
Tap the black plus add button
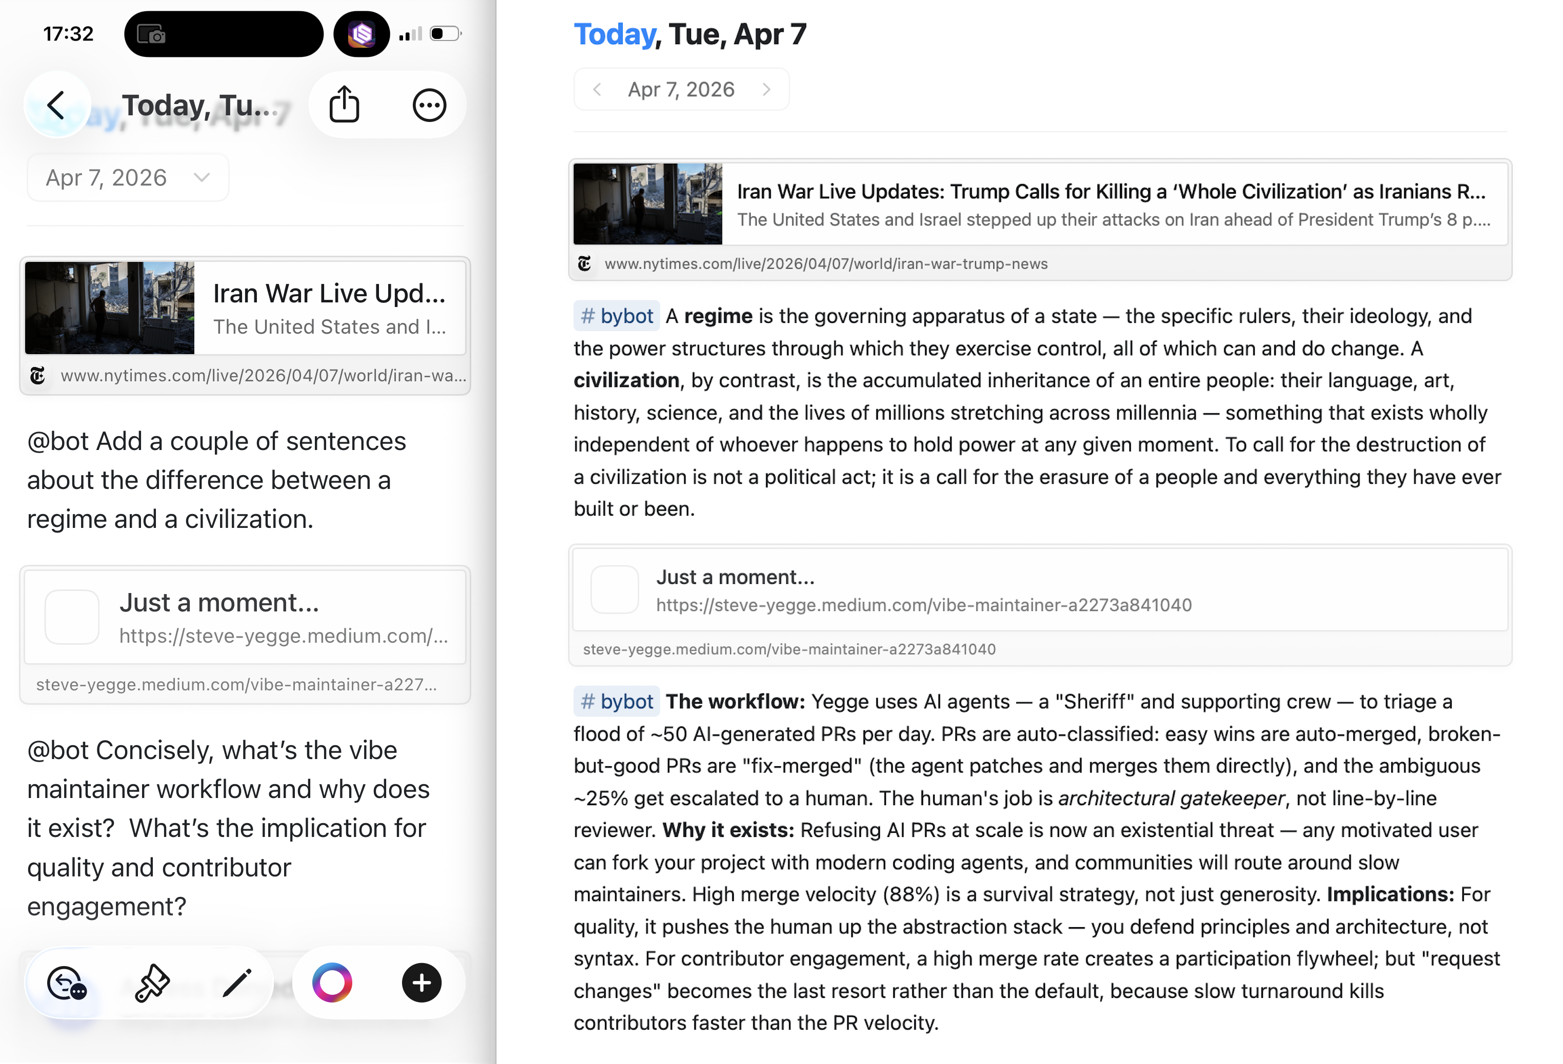click(x=422, y=984)
